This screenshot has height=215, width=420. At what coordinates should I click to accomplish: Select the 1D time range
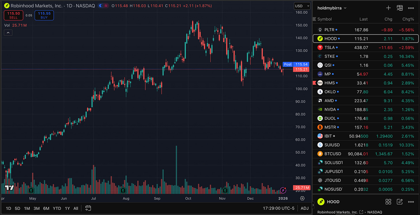click(x=9, y=208)
